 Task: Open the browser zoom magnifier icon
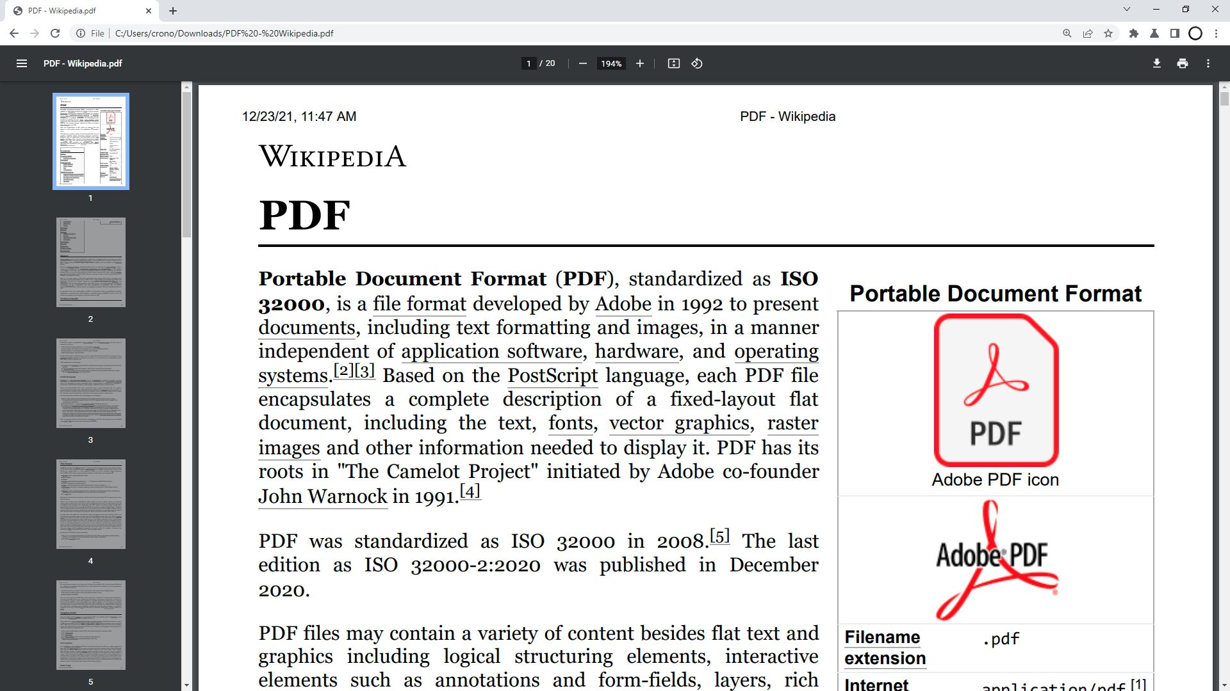[1067, 33]
